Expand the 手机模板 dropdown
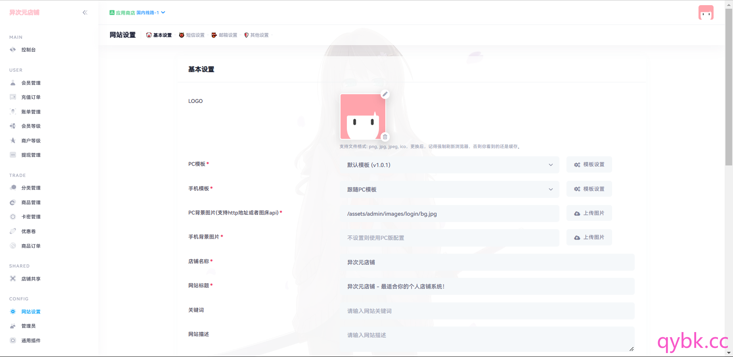The image size is (733, 357). point(450,190)
